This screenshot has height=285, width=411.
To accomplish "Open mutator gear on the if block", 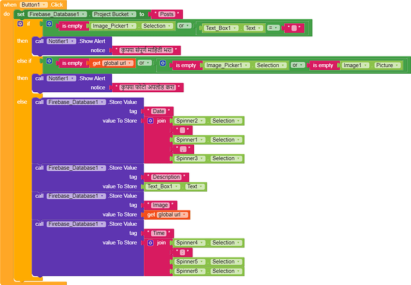I will (x=20, y=24).
